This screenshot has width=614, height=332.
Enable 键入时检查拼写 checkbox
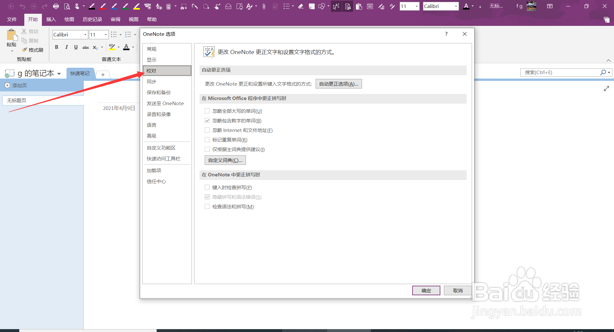[207, 187]
